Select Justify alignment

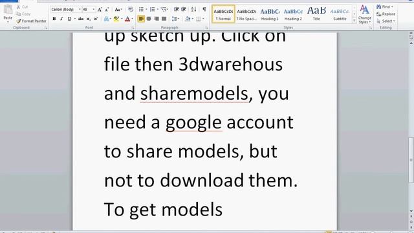point(164,19)
